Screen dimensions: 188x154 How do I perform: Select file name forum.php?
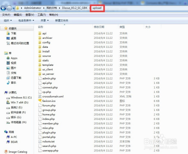[x=49, y=105]
